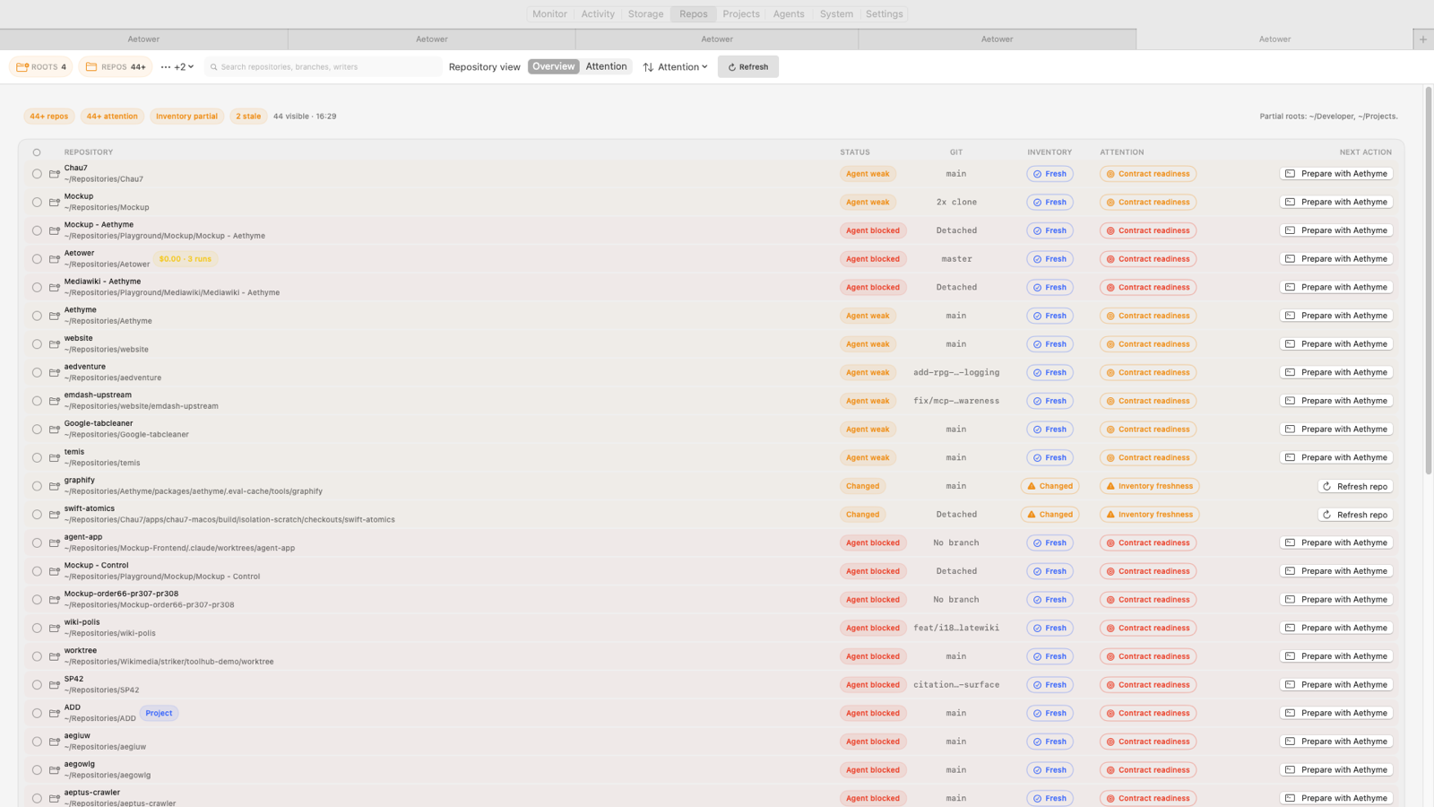1434x807 pixels.
Task: Click the Inventory partial filter chip
Action: [186, 117]
